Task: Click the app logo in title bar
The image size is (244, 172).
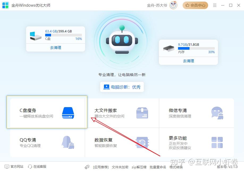Action: (x=5, y=5)
